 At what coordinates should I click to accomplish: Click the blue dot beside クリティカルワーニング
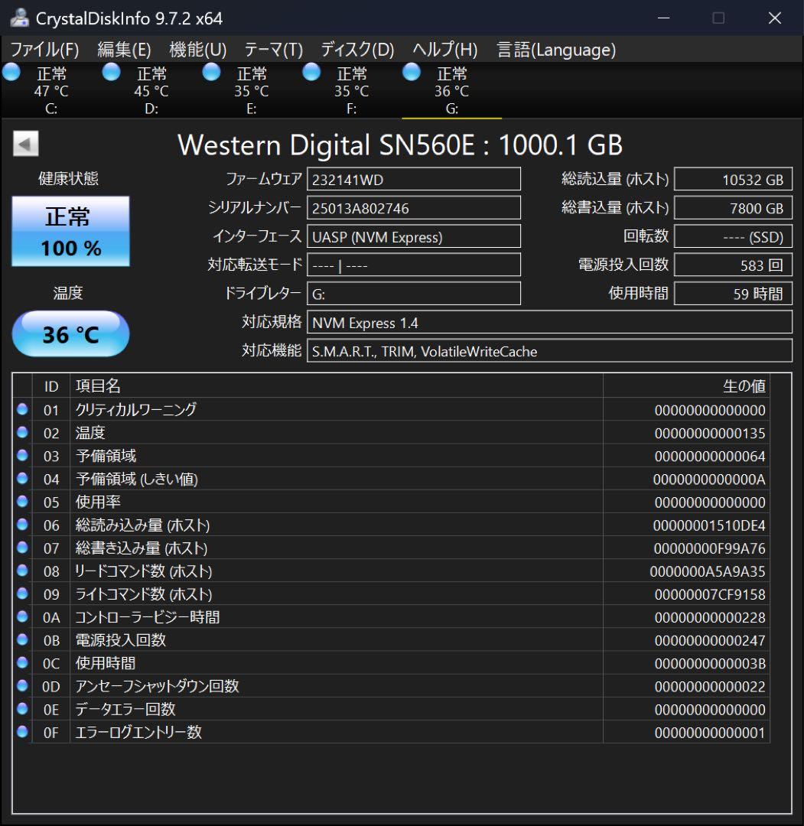[23, 410]
